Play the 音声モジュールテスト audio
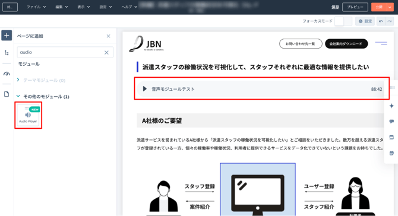 tap(145, 89)
